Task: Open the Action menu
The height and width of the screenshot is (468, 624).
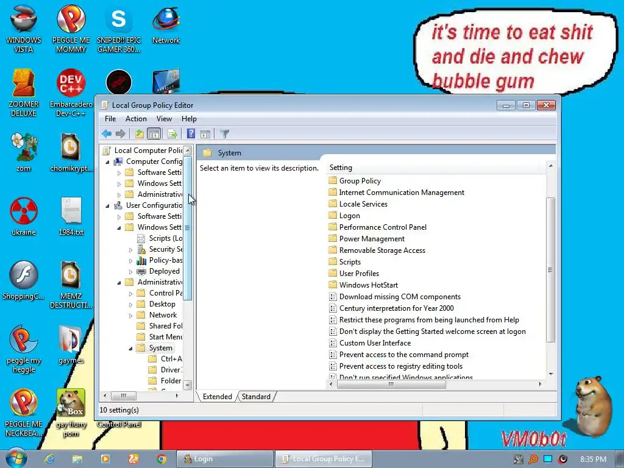Action: click(x=136, y=119)
